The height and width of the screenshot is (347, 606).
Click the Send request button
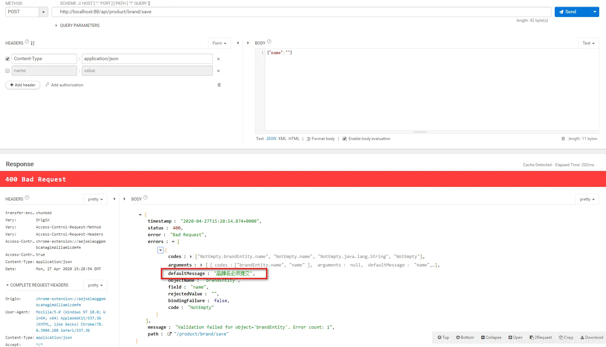click(x=572, y=12)
